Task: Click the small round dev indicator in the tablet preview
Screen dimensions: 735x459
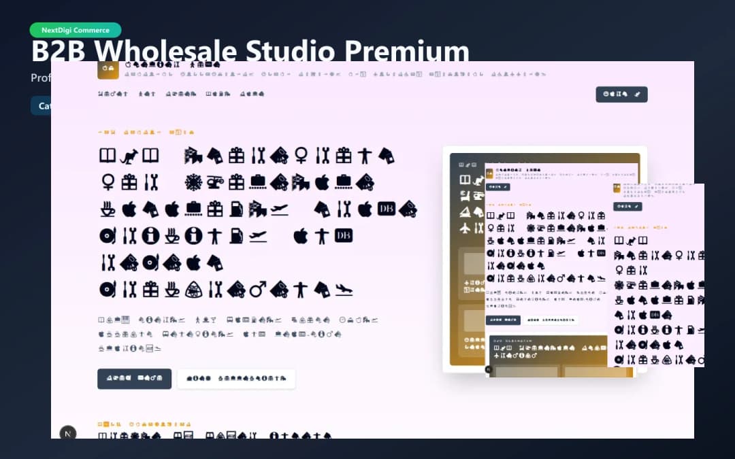Action: 489,369
